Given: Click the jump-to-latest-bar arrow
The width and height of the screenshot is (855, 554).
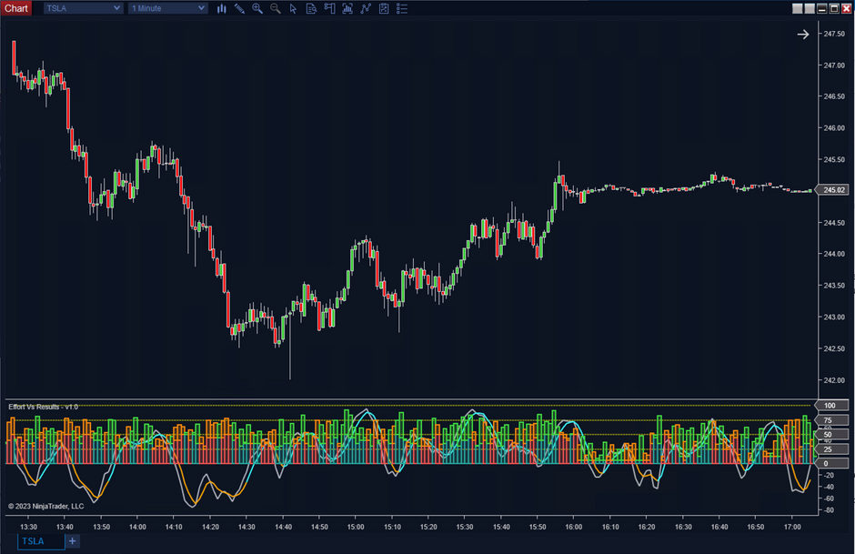Looking at the screenshot, I should click(x=802, y=34).
